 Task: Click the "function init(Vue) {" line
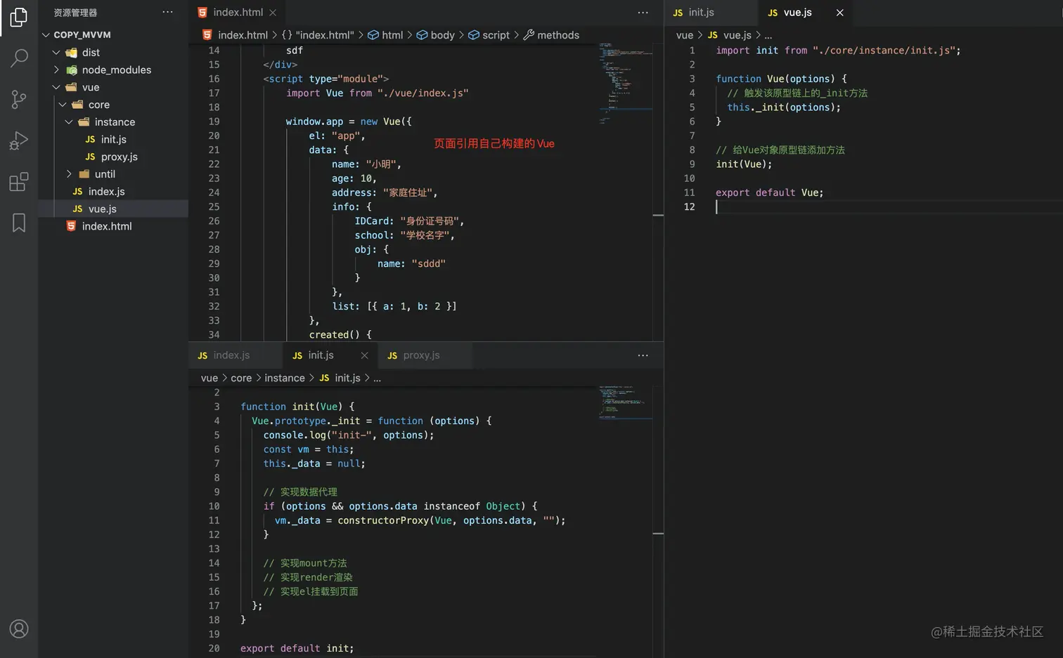[297, 407]
